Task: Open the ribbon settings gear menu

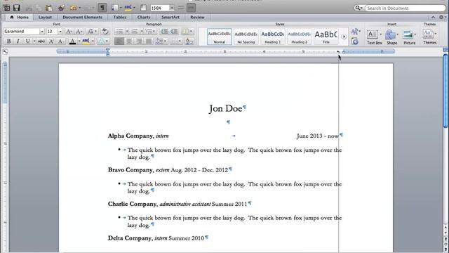Action: (442, 17)
